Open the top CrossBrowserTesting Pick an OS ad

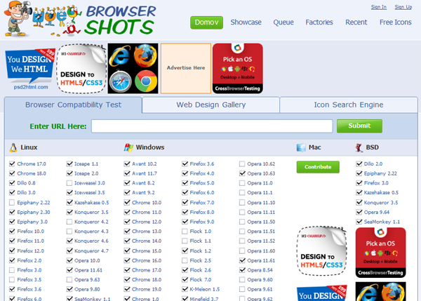click(238, 69)
